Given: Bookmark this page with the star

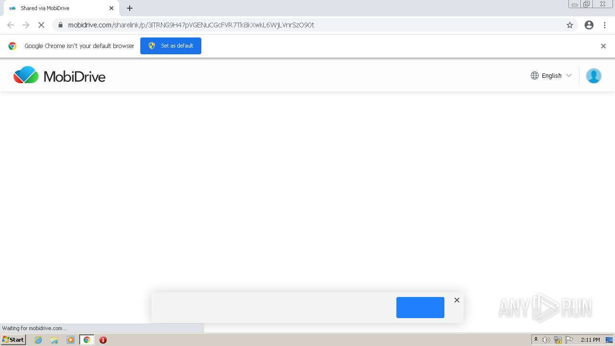Looking at the screenshot, I should point(570,25).
